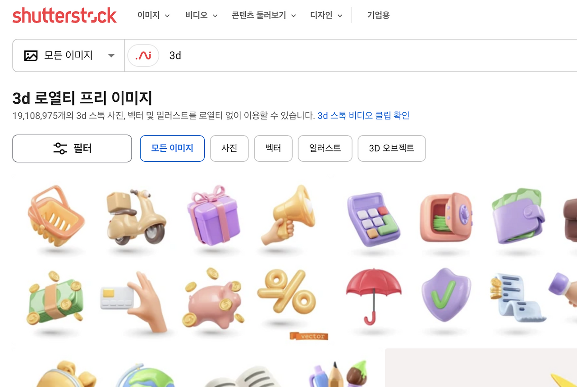
Task: Expand the 이미지 navigation menu
Action: click(x=154, y=15)
